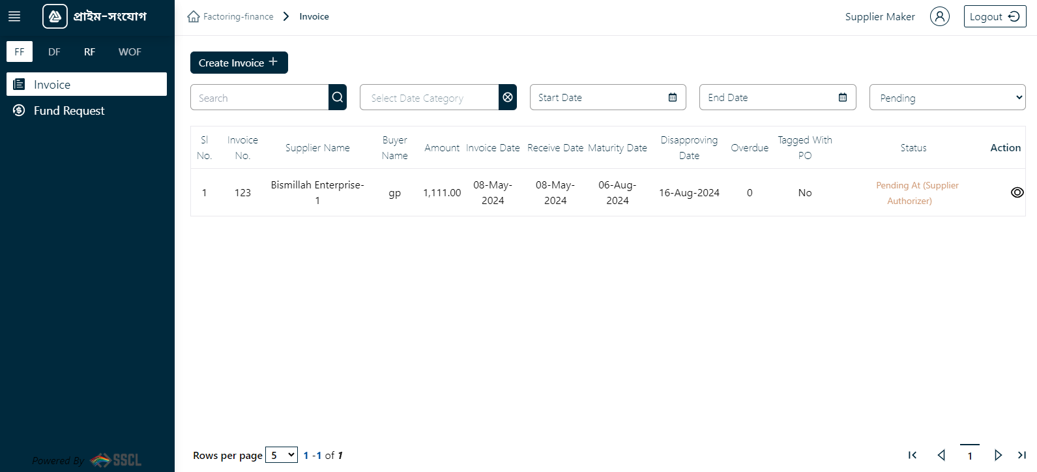Image resolution: width=1037 pixels, height=472 pixels.
Task: View invoice 123 with the eye icon
Action: coord(1017,192)
